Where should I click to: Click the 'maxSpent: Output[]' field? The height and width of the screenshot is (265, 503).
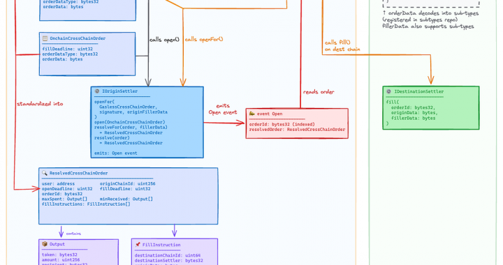pyautogui.click(x=64, y=199)
